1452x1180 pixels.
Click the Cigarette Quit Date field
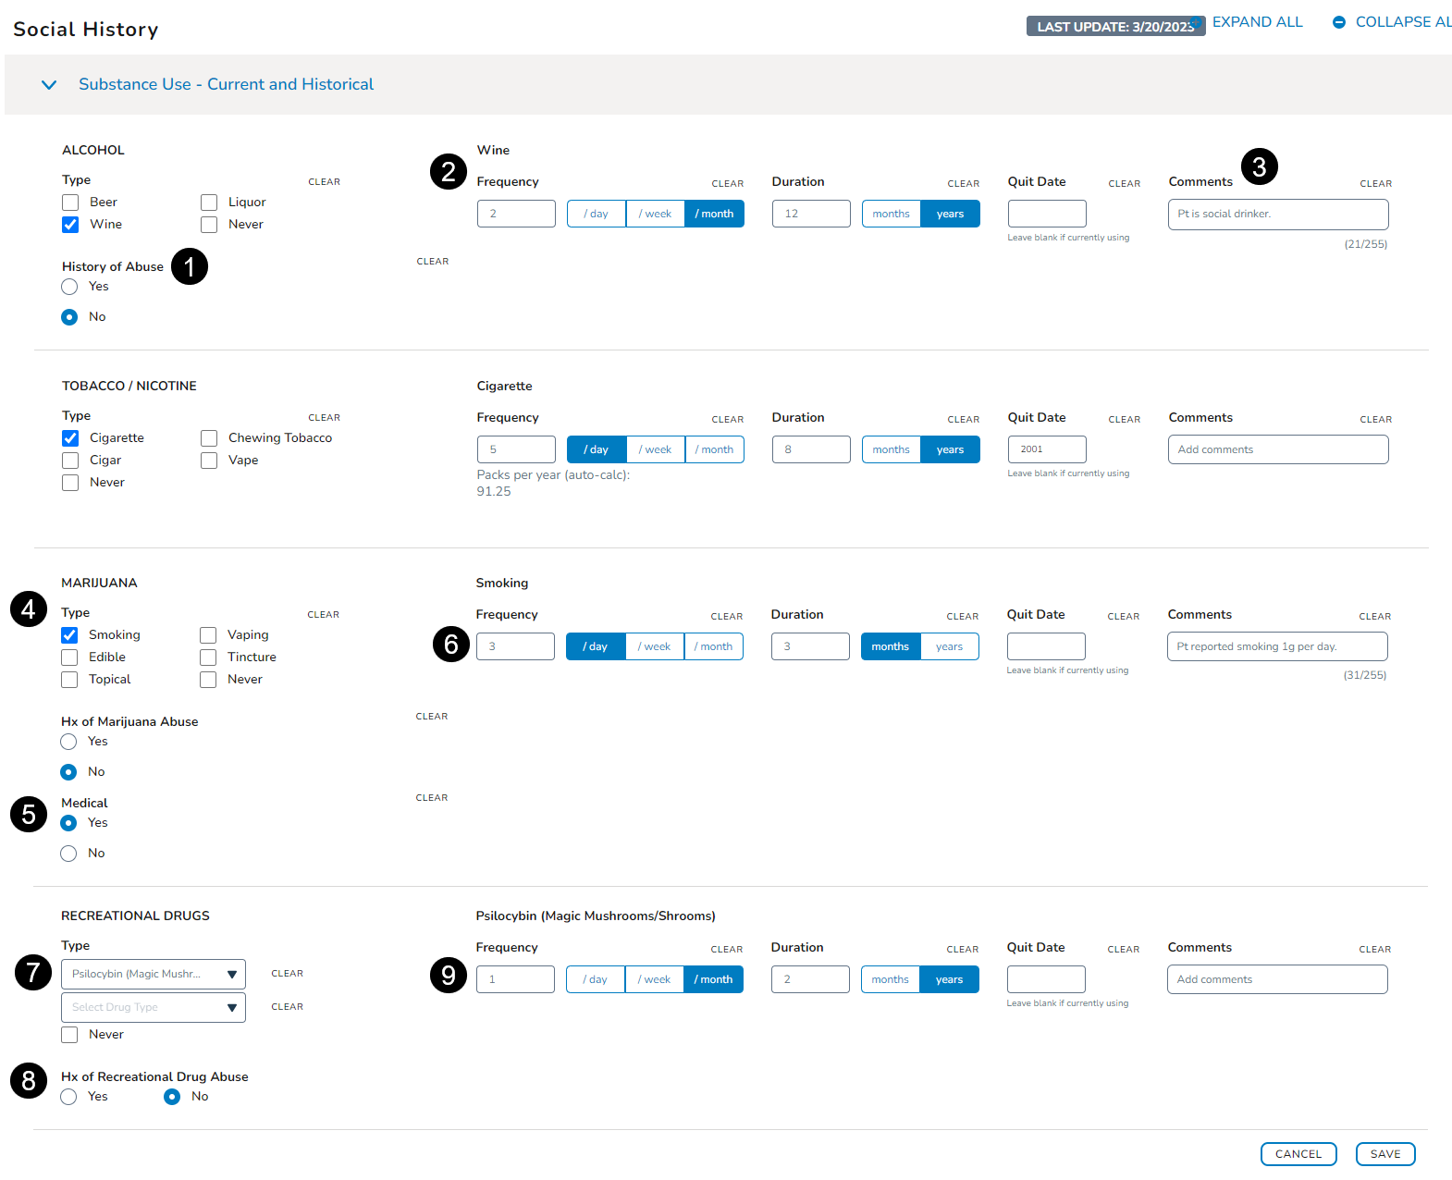pyautogui.click(x=1046, y=449)
